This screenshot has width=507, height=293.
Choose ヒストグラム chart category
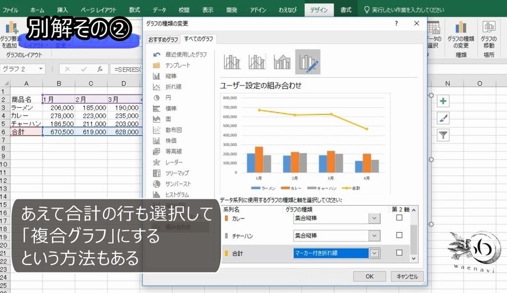[171, 195]
